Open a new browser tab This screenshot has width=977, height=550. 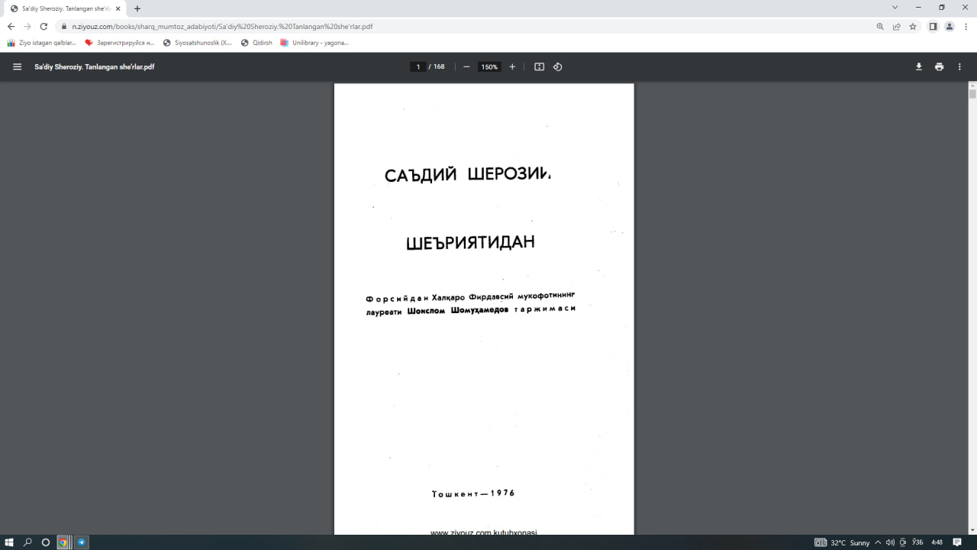[x=136, y=9]
